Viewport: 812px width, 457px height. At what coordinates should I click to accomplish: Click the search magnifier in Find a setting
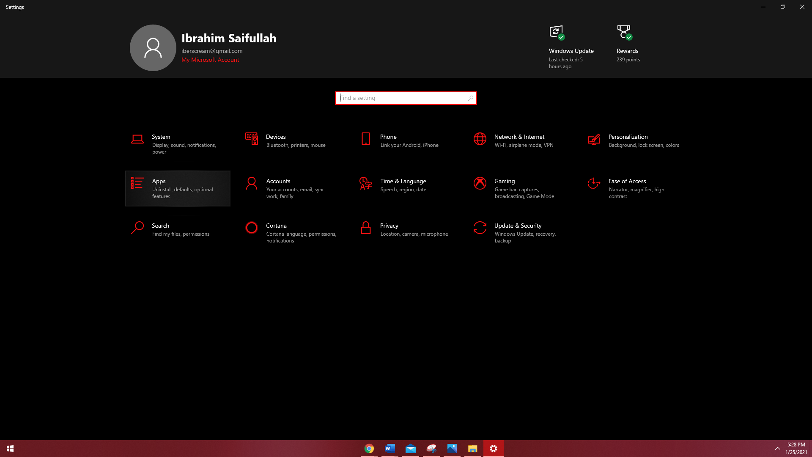tap(471, 98)
